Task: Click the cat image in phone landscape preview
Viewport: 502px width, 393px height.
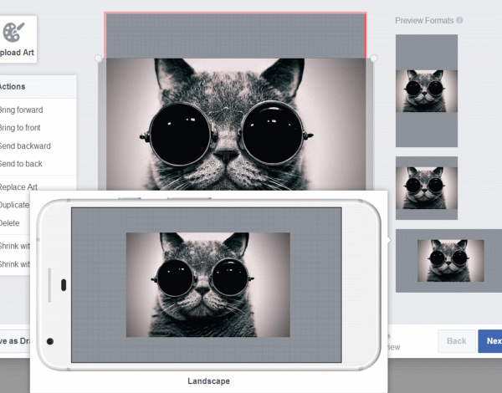Action: point(207,284)
